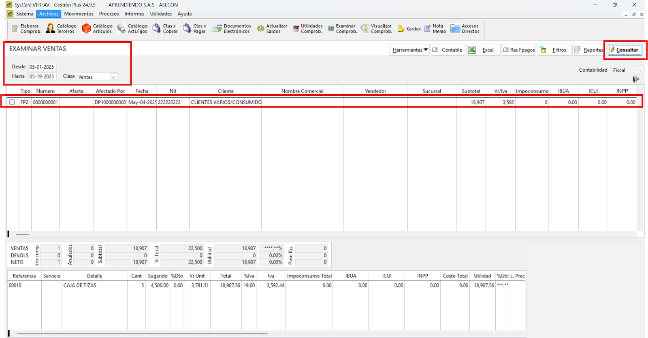Open the Movimientos menu
648x338 pixels.
[79, 14]
